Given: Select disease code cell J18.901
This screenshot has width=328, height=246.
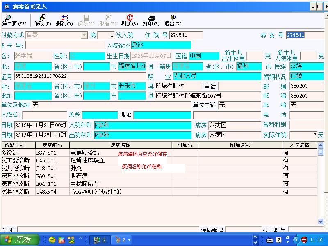Looking at the screenshot, I should [x=52, y=168].
